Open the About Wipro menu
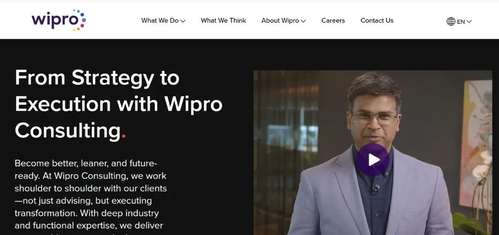The width and height of the screenshot is (499, 235). click(283, 21)
